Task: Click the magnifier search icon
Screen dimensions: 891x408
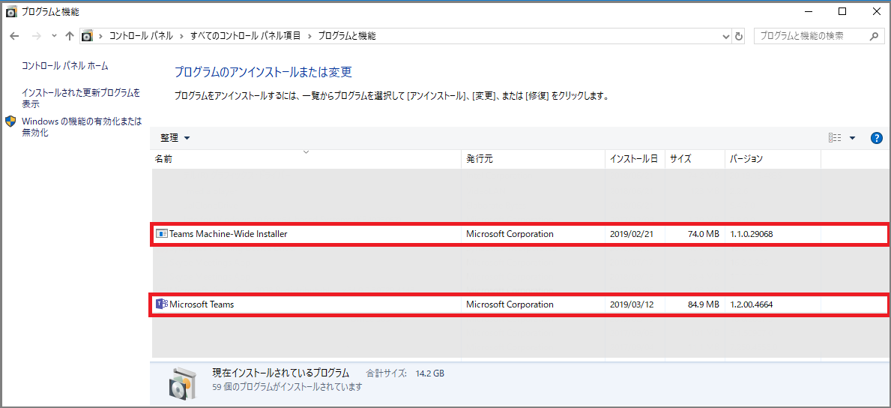Action: (x=874, y=36)
